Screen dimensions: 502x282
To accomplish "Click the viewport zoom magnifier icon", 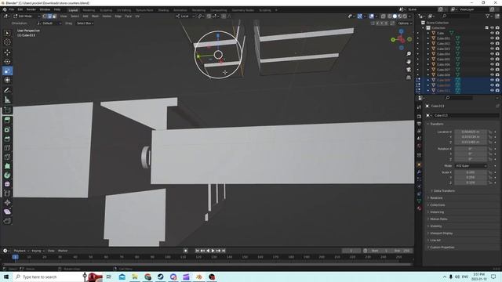I will 409,54.
